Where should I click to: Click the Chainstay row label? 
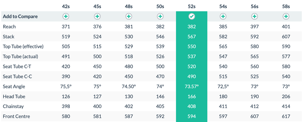coord(13,106)
